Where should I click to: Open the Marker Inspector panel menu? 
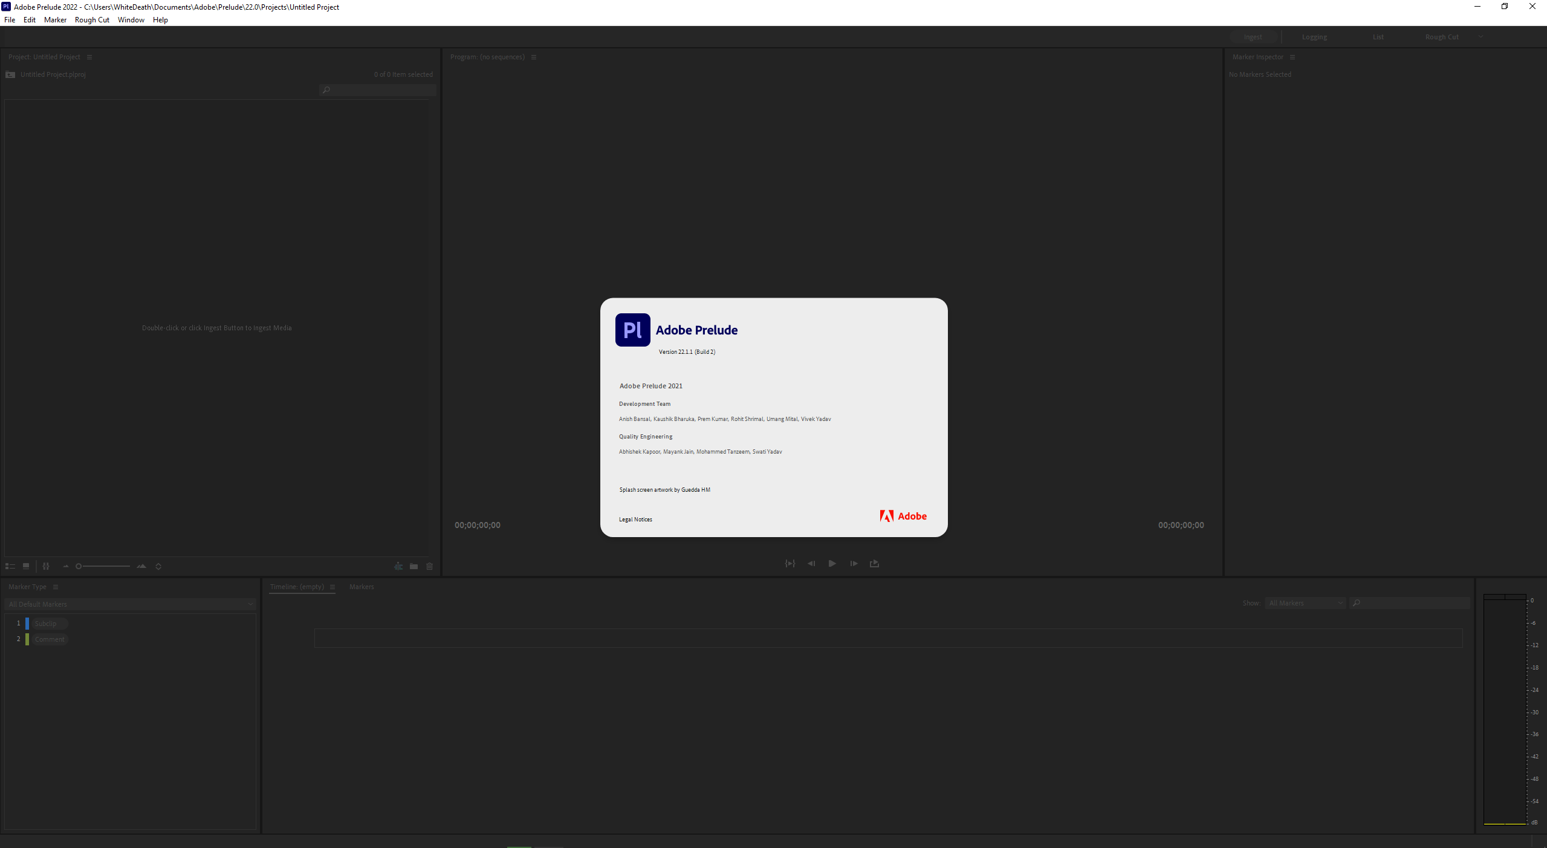click(x=1292, y=57)
